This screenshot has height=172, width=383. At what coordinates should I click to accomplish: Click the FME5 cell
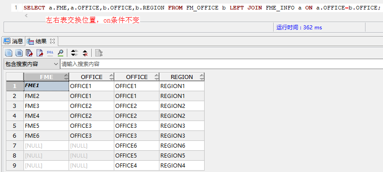click(x=47, y=126)
